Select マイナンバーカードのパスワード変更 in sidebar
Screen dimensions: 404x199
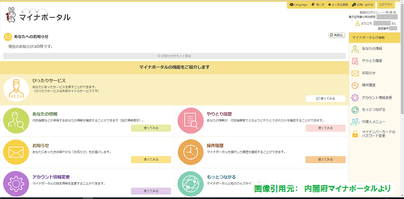(378, 134)
